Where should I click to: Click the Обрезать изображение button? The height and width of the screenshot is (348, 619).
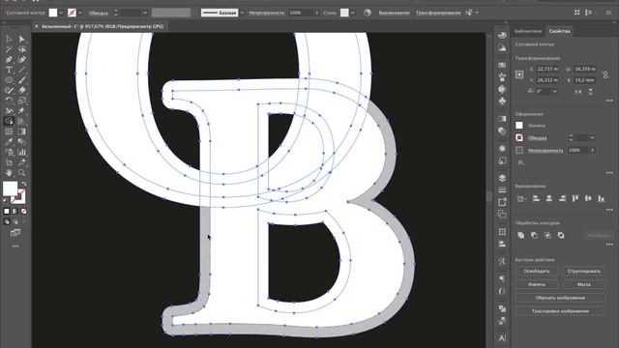(x=561, y=298)
